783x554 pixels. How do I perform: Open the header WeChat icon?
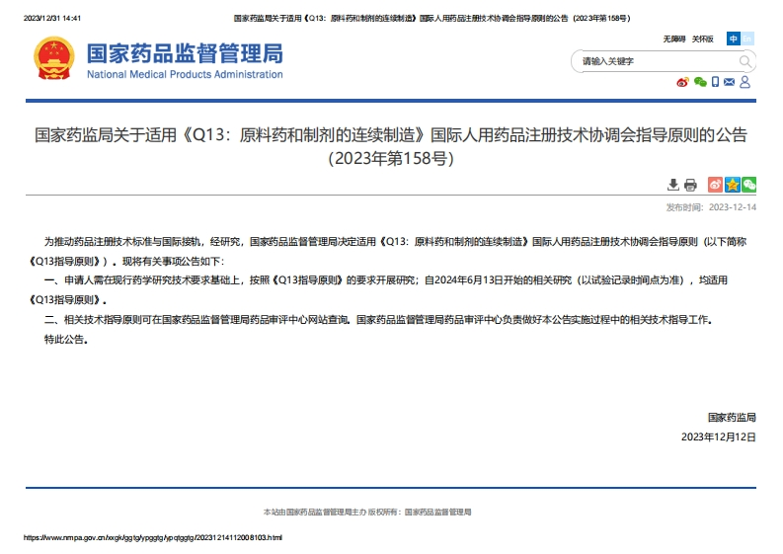pyautogui.click(x=700, y=82)
